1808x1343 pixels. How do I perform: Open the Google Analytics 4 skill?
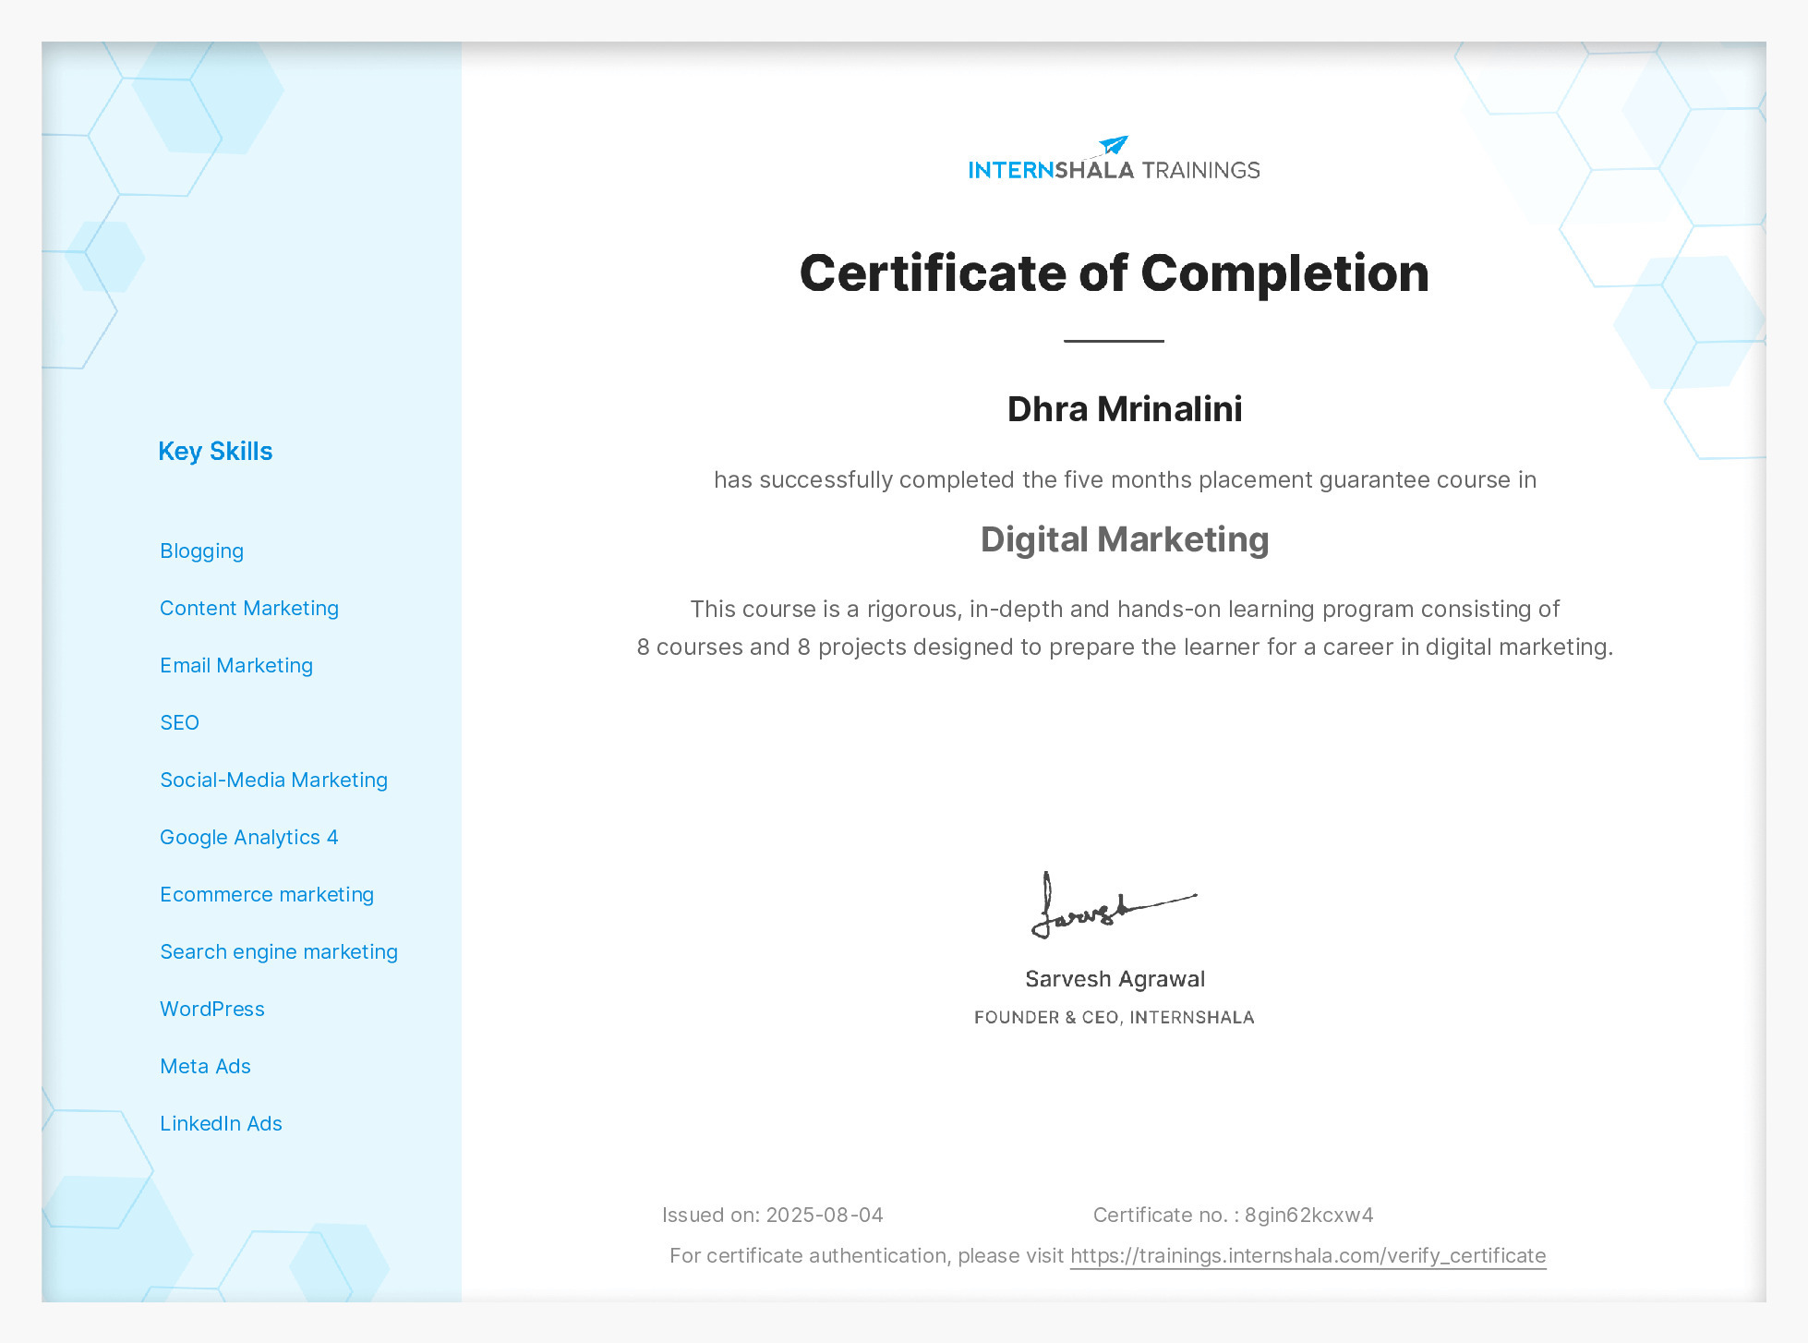249,837
